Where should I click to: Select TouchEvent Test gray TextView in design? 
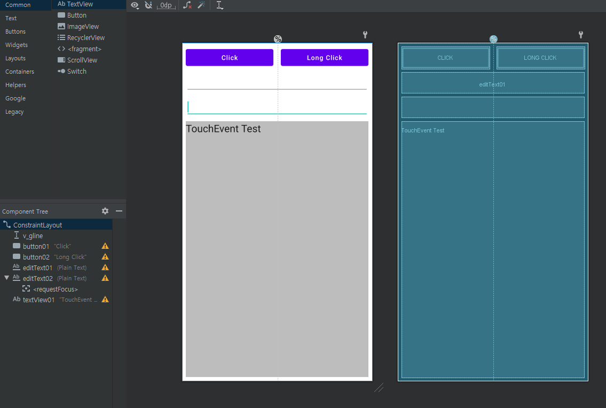(277, 249)
